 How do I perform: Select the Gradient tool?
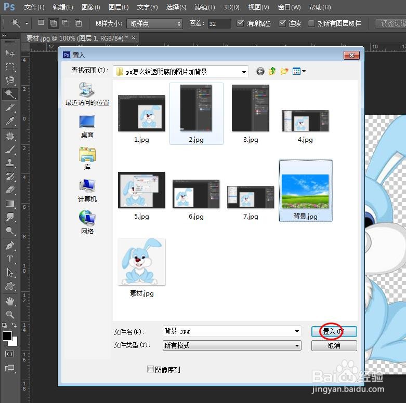(10, 204)
